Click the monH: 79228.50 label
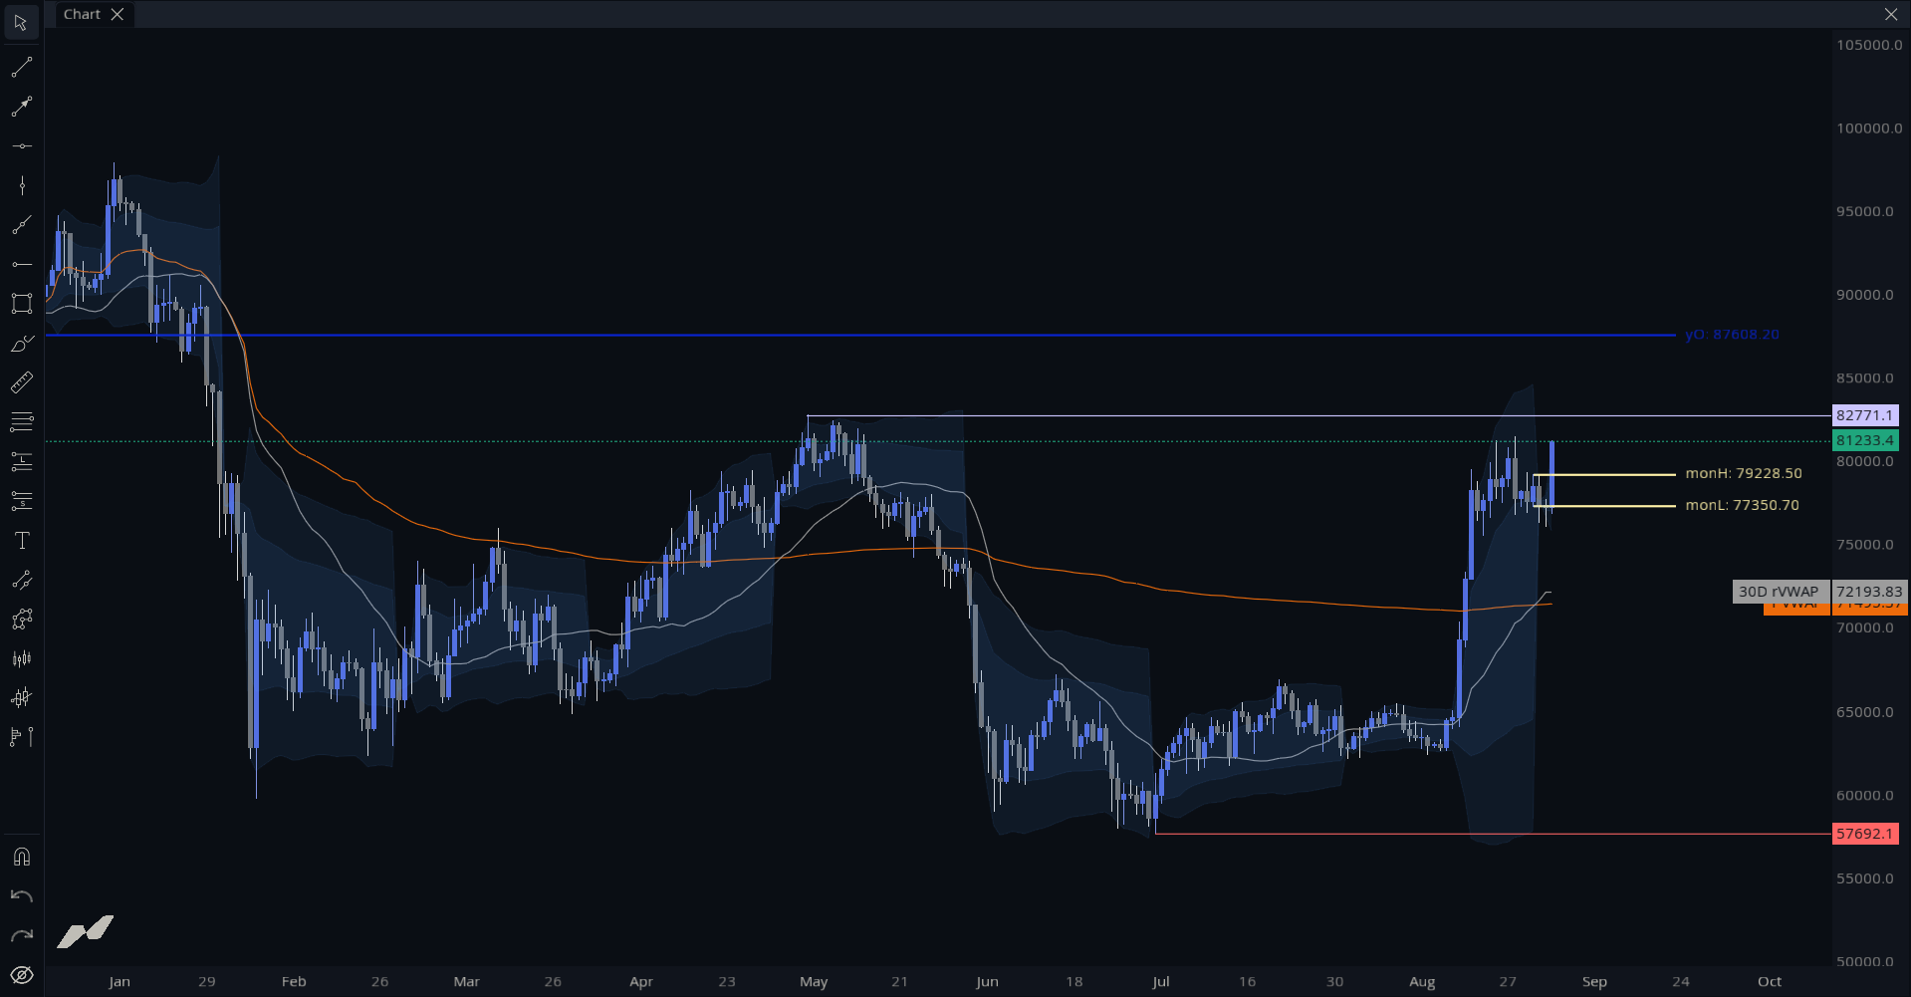Screen dimensions: 1911x997 (x=1744, y=474)
